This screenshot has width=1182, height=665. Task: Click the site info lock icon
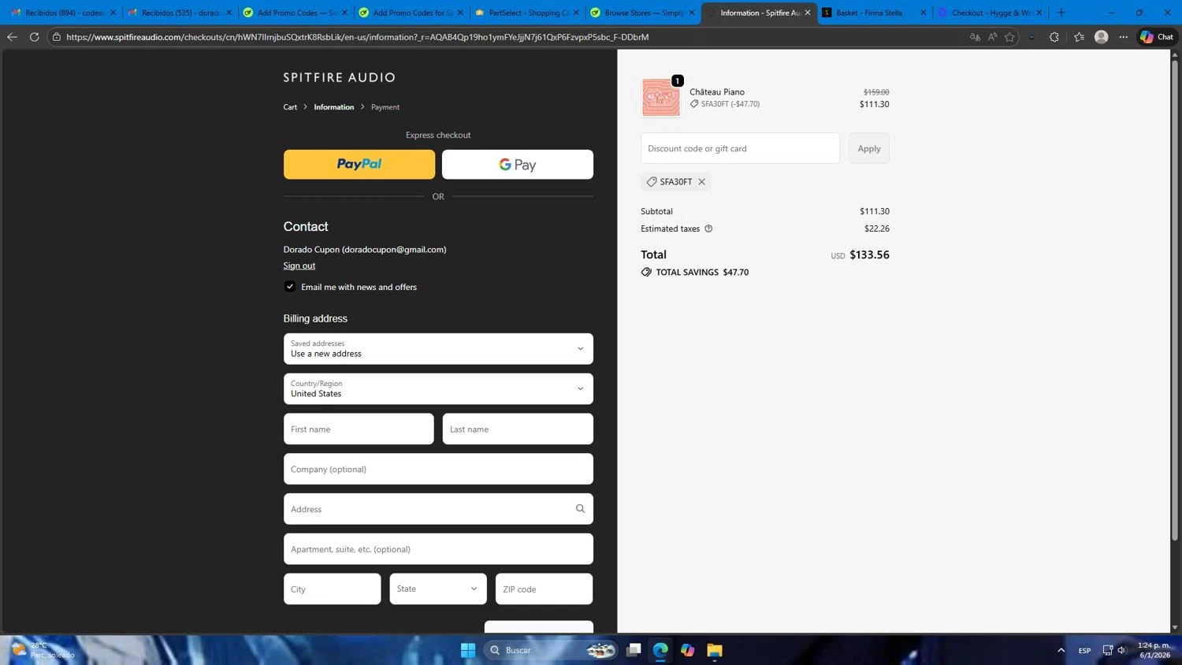[x=56, y=37]
